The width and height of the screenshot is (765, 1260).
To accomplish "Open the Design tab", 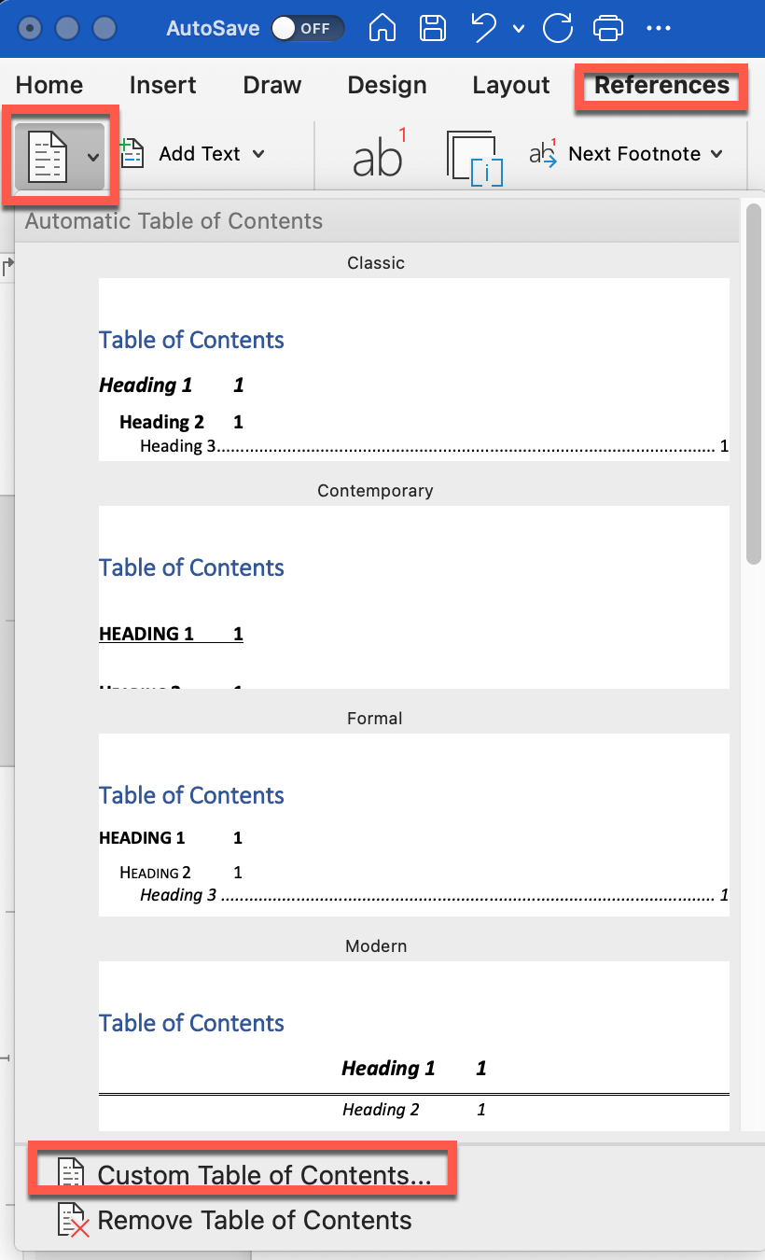I will point(387,85).
